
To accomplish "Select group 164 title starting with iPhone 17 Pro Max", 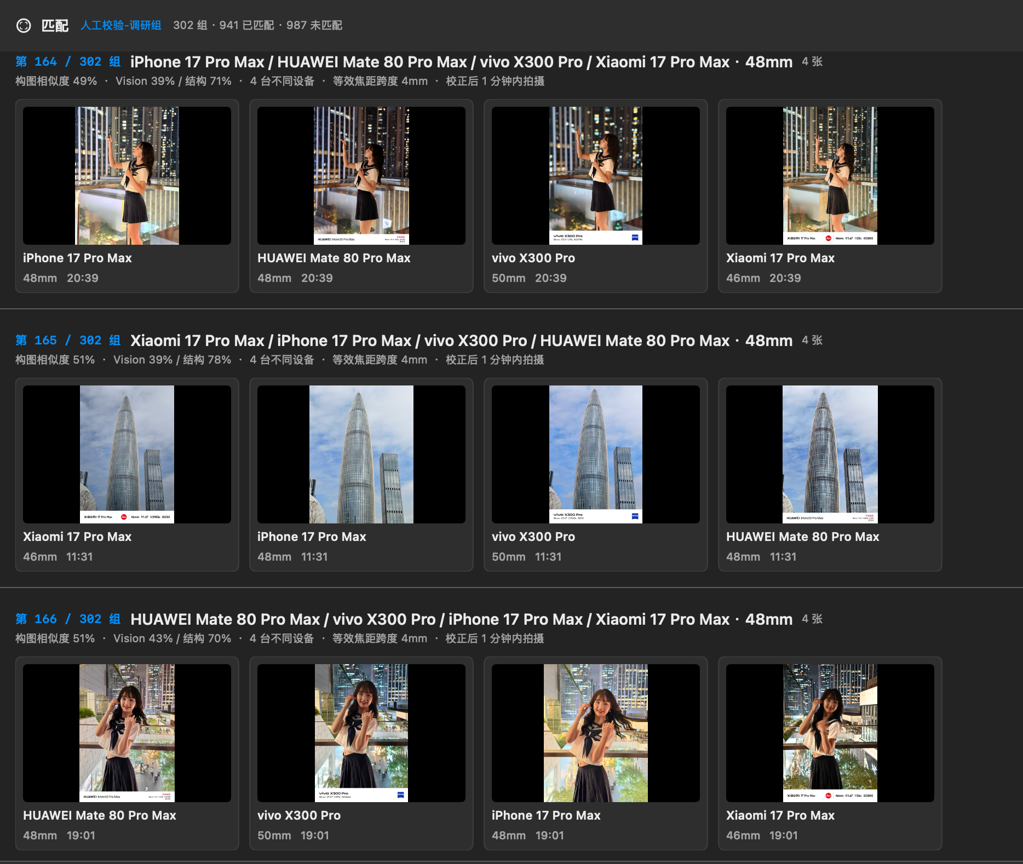I will (462, 62).
